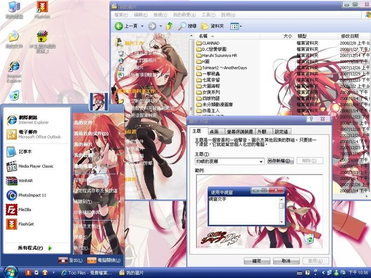
Task: Launch FlashGet from the Start menu list
Action: (x=37, y=224)
